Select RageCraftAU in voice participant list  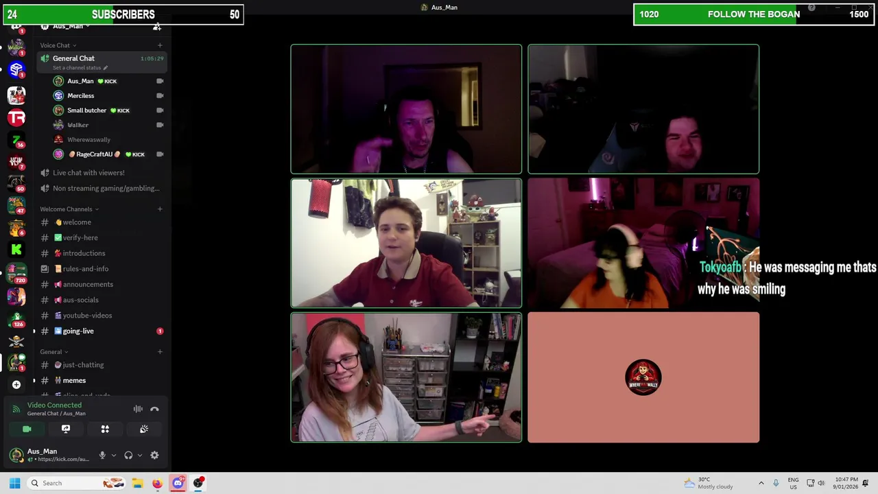pyautogui.click(x=108, y=154)
